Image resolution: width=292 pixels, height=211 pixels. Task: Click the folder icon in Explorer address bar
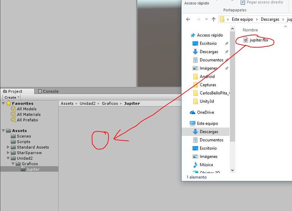point(222,19)
